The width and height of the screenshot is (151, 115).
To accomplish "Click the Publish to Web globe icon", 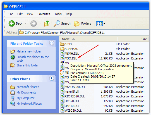I will (x=13, y=57).
